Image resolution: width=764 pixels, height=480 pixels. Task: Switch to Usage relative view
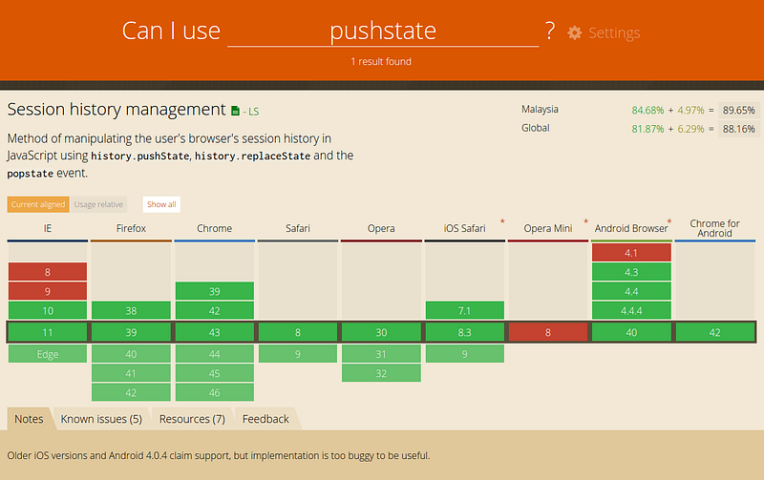(x=98, y=204)
